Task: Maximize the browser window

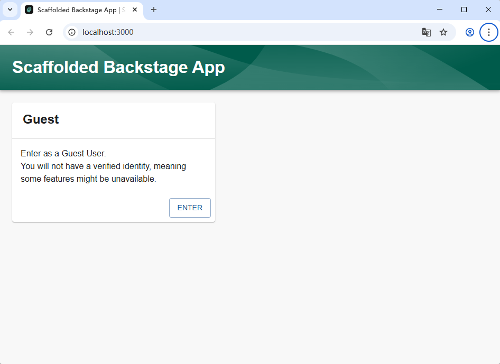Action: click(x=464, y=10)
